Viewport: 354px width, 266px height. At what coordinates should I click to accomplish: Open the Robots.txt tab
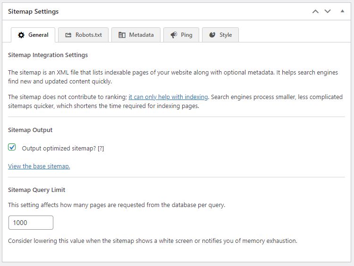click(x=89, y=35)
